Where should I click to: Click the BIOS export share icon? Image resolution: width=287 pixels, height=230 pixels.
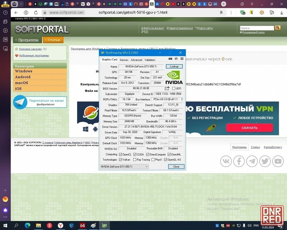[x=167, y=88]
